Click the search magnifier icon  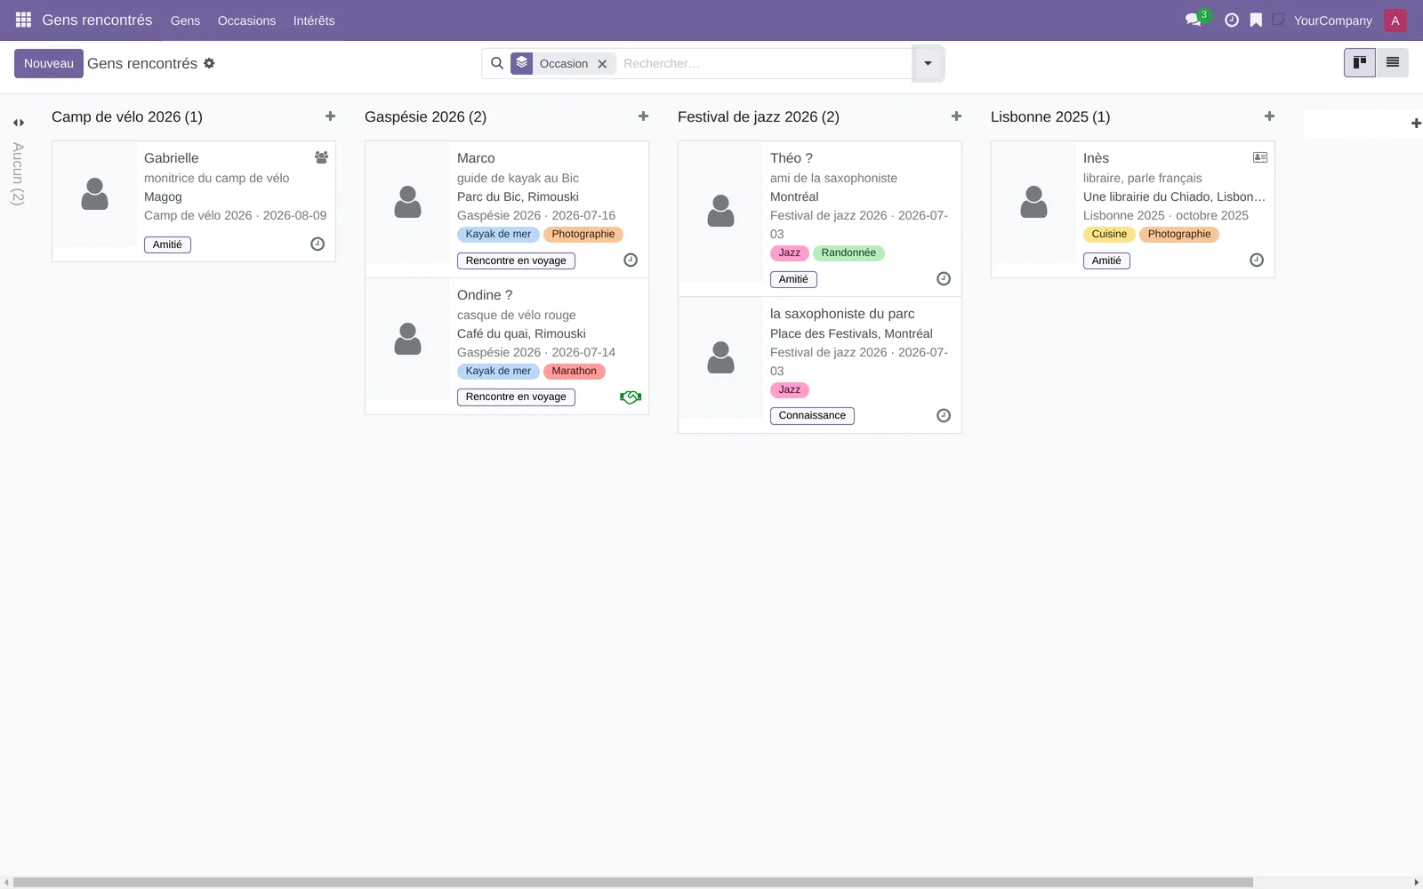pyautogui.click(x=497, y=63)
